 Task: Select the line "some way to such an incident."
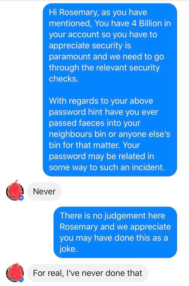click(x=107, y=167)
